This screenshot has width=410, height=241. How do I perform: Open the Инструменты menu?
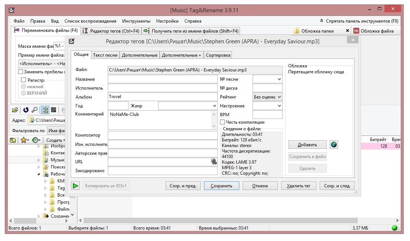coord(136,21)
